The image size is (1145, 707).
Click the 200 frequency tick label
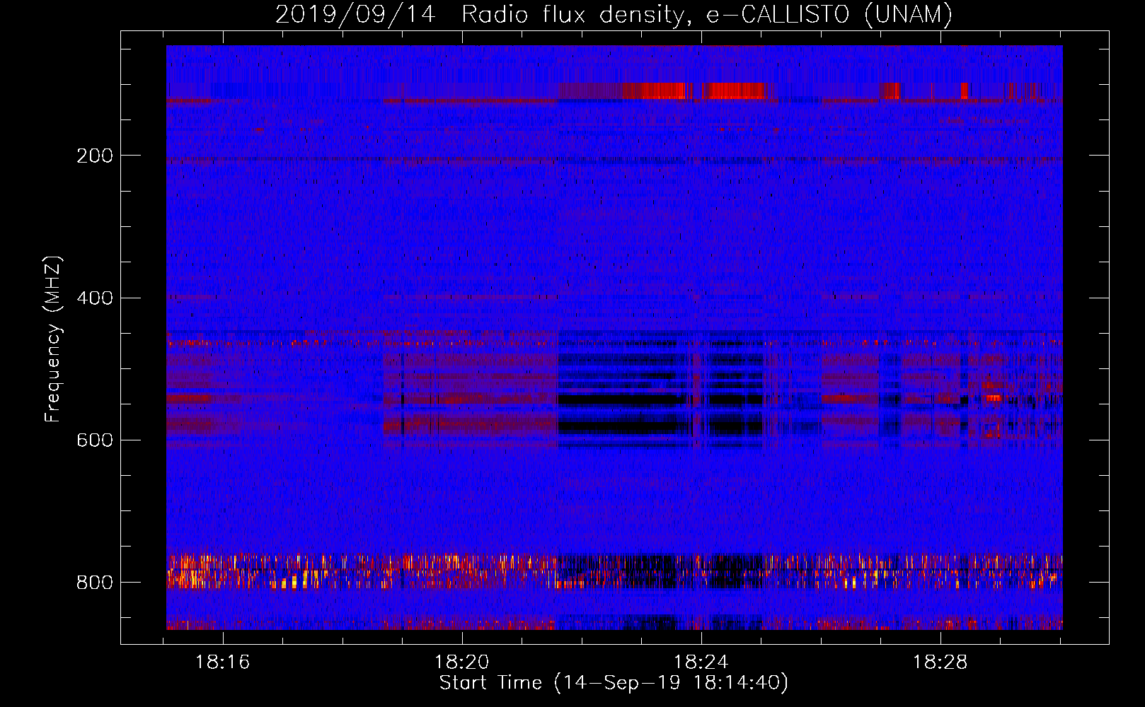coord(94,156)
